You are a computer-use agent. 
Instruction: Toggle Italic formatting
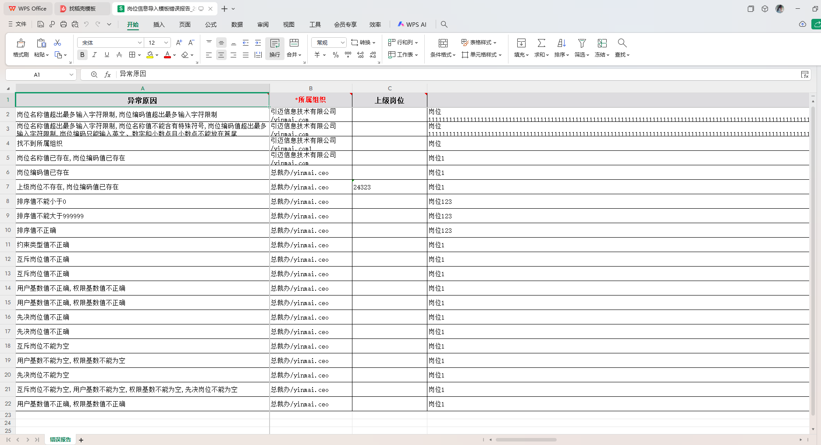tap(94, 55)
